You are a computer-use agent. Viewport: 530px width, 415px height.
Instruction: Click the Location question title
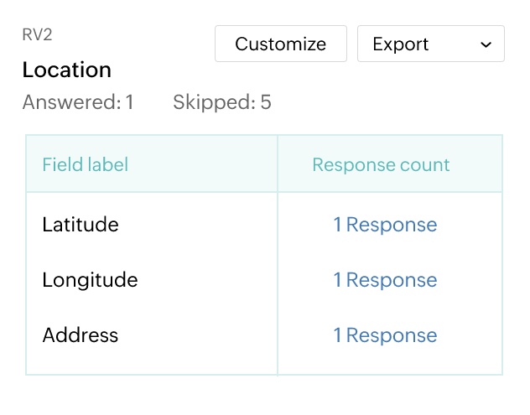point(67,70)
